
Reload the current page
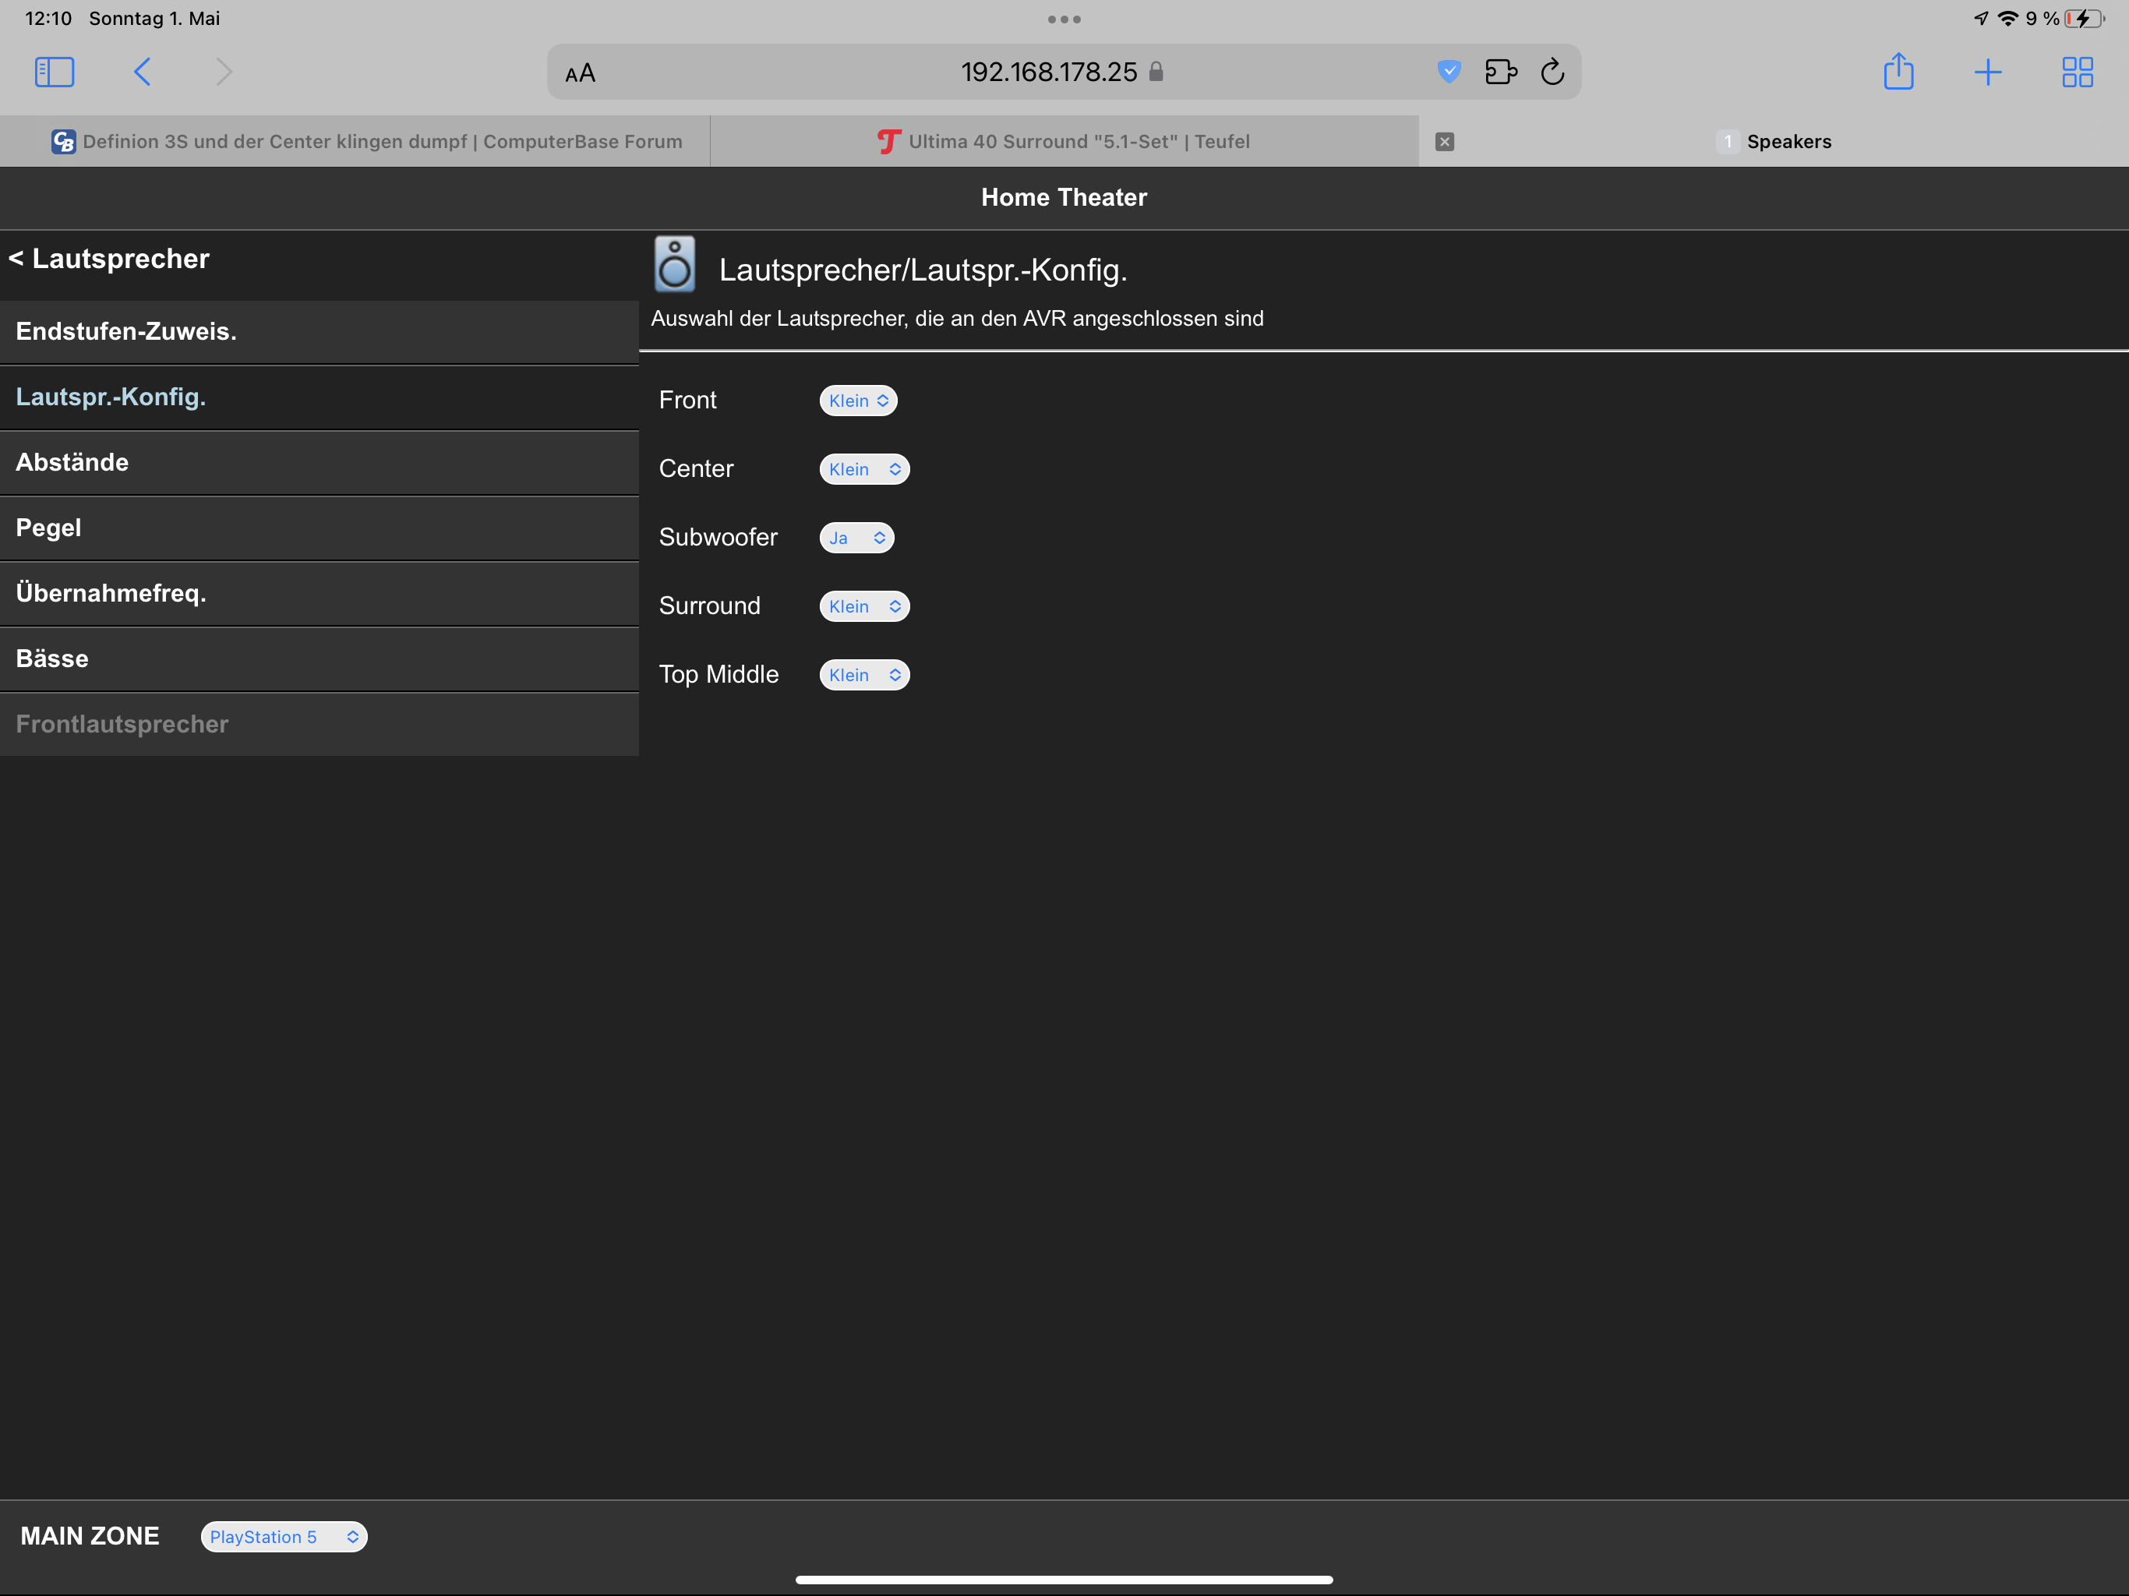[1552, 72]
